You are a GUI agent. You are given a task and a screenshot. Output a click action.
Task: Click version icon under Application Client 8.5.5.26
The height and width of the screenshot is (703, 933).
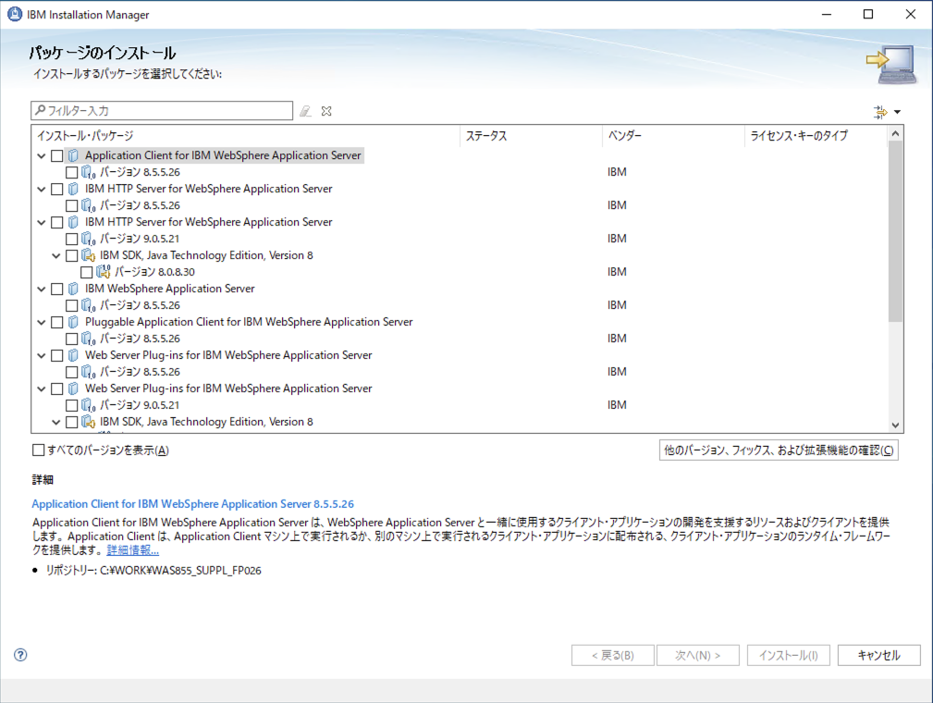[x=89, y=172]
